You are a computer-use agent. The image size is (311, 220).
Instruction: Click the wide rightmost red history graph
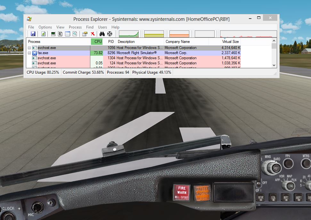coord(248,34)
